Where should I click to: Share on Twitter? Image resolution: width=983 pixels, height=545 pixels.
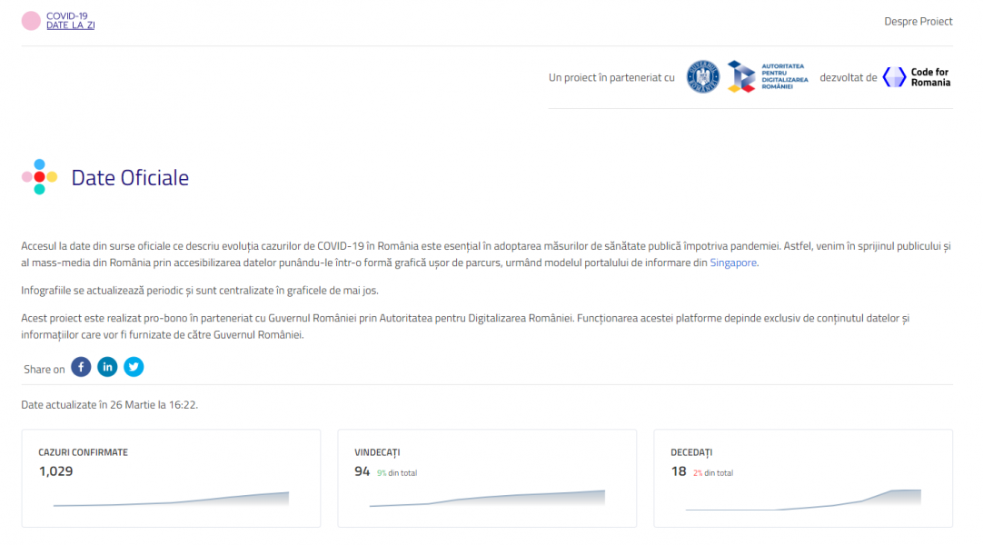click(134, 366)
